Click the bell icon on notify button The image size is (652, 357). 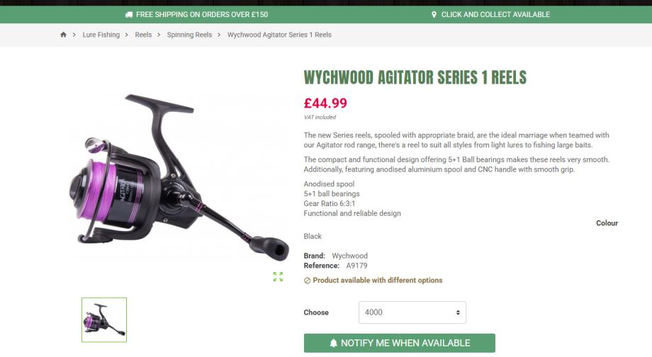pyautogui.click(x=334, y=343)
